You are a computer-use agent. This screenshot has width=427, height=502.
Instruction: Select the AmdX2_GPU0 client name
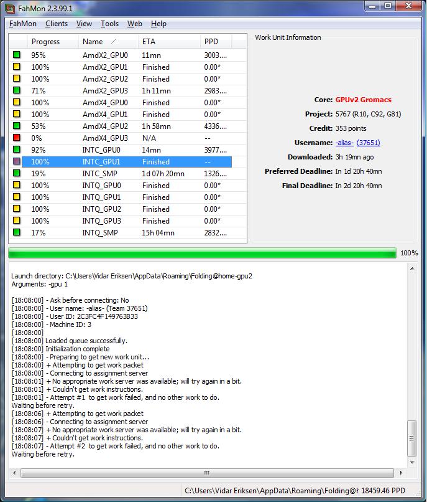pos(105,55)
